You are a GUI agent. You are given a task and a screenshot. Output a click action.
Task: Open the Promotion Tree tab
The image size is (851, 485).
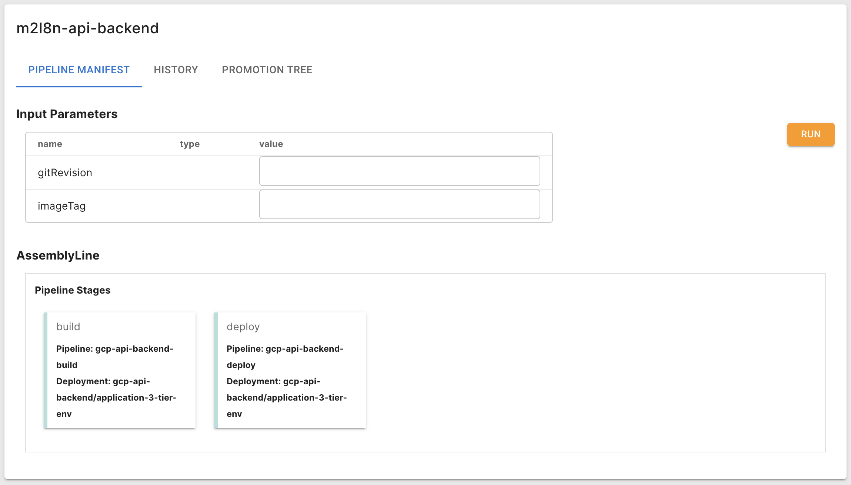(x=267, y=70)
